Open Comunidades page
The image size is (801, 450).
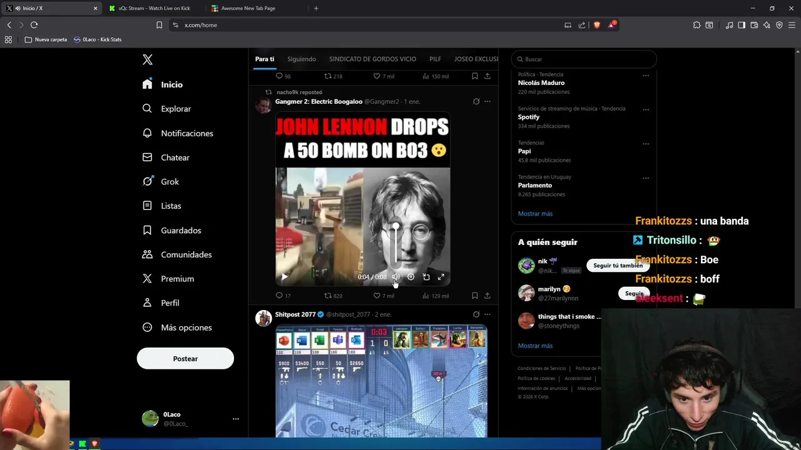[x=177, y=254]
